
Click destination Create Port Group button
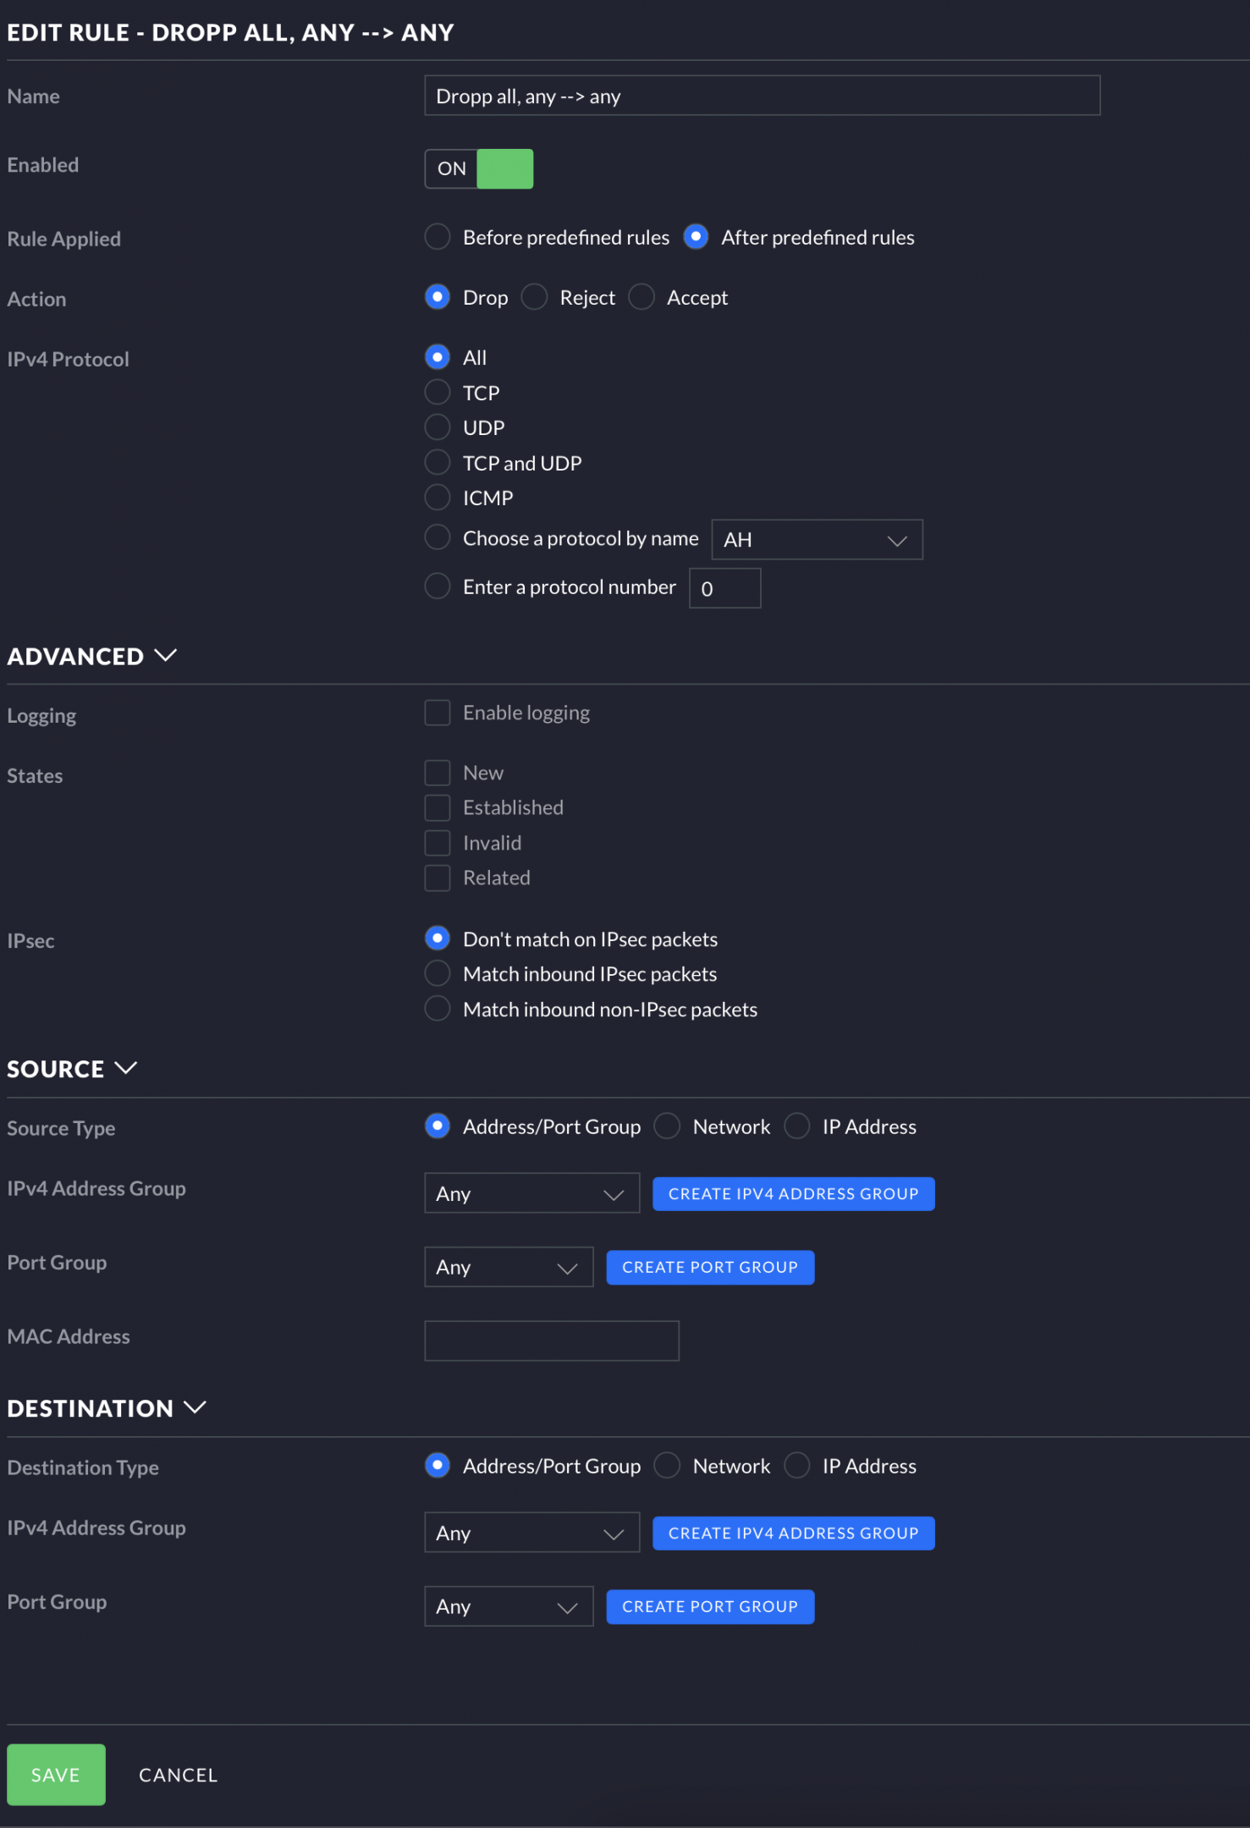point(710,1607)
